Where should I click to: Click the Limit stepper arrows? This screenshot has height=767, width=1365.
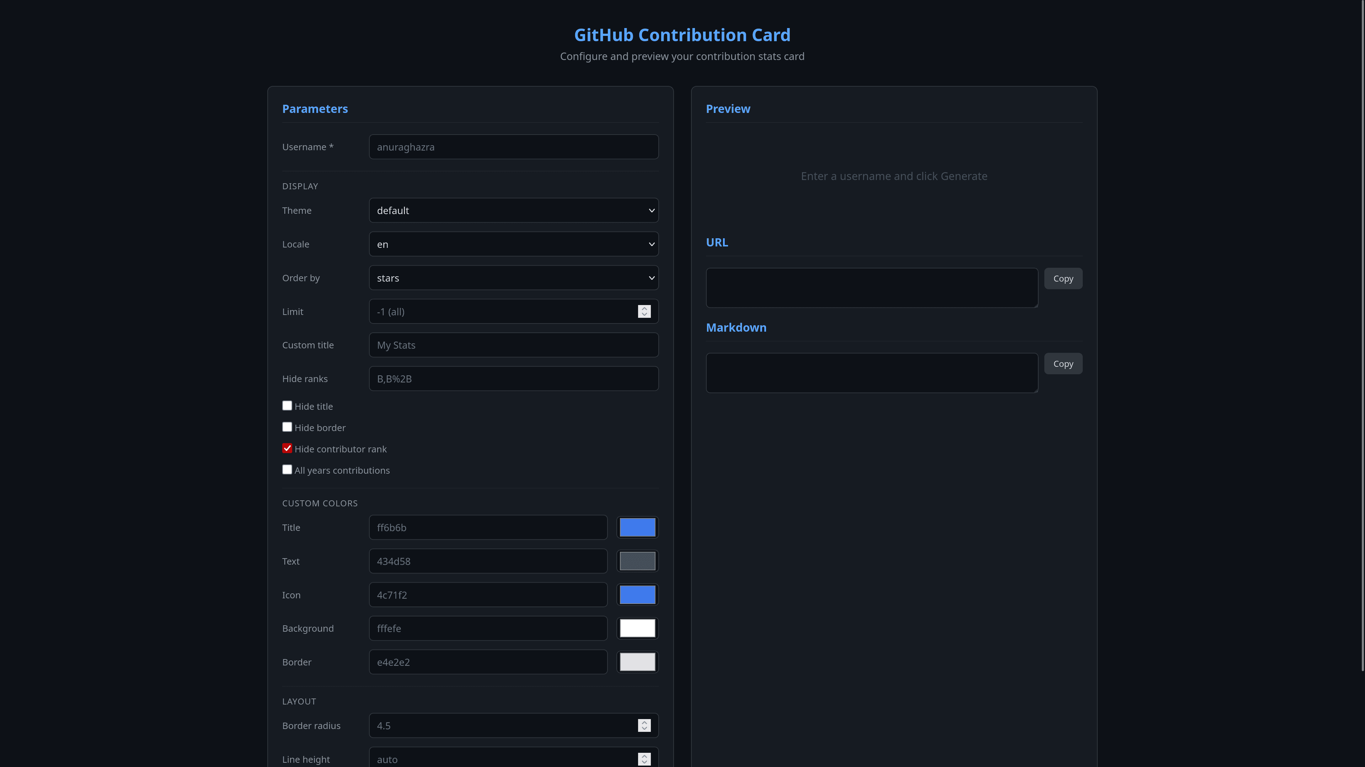point(644,311)
